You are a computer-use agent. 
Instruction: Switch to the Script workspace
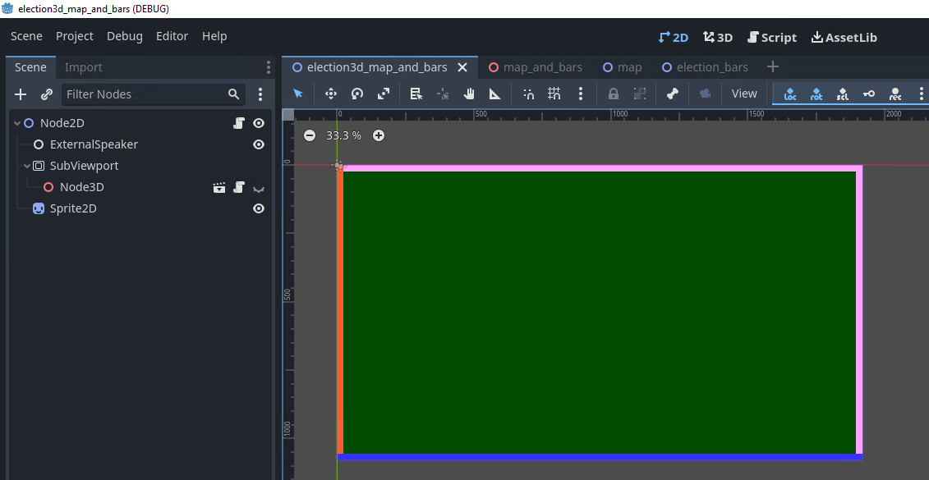pyautogui.click(x=773, y=37)
